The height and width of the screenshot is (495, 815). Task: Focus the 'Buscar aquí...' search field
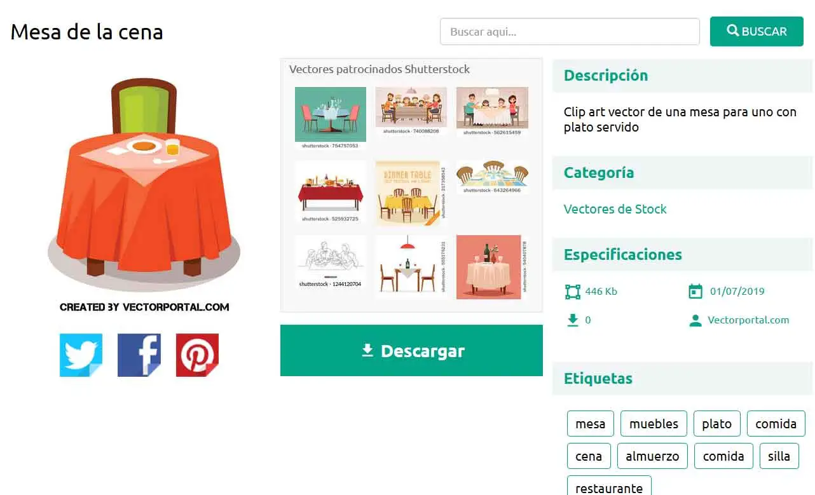(x=570, y=31)
